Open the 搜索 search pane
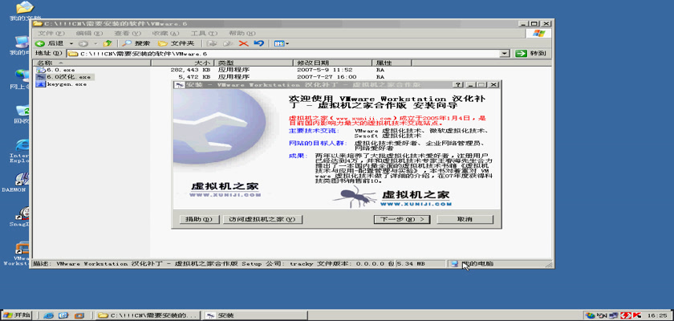 click(x=136, y=43)
